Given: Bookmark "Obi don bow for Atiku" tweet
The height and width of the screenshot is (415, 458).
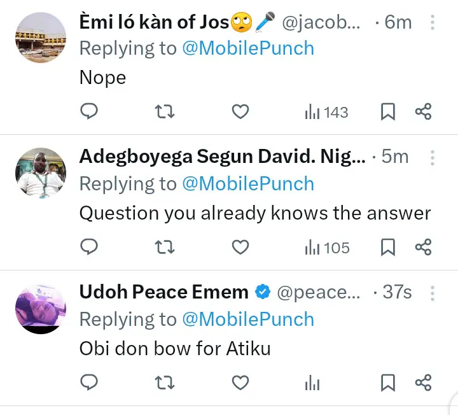Looking at the screenshot, I should 387,383.
